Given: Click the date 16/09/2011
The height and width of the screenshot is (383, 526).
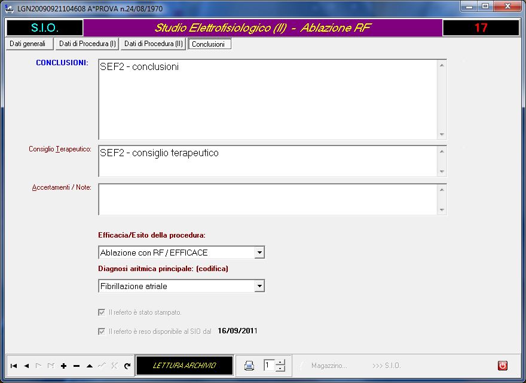Looking at the screenshot, I should (237, 331).
